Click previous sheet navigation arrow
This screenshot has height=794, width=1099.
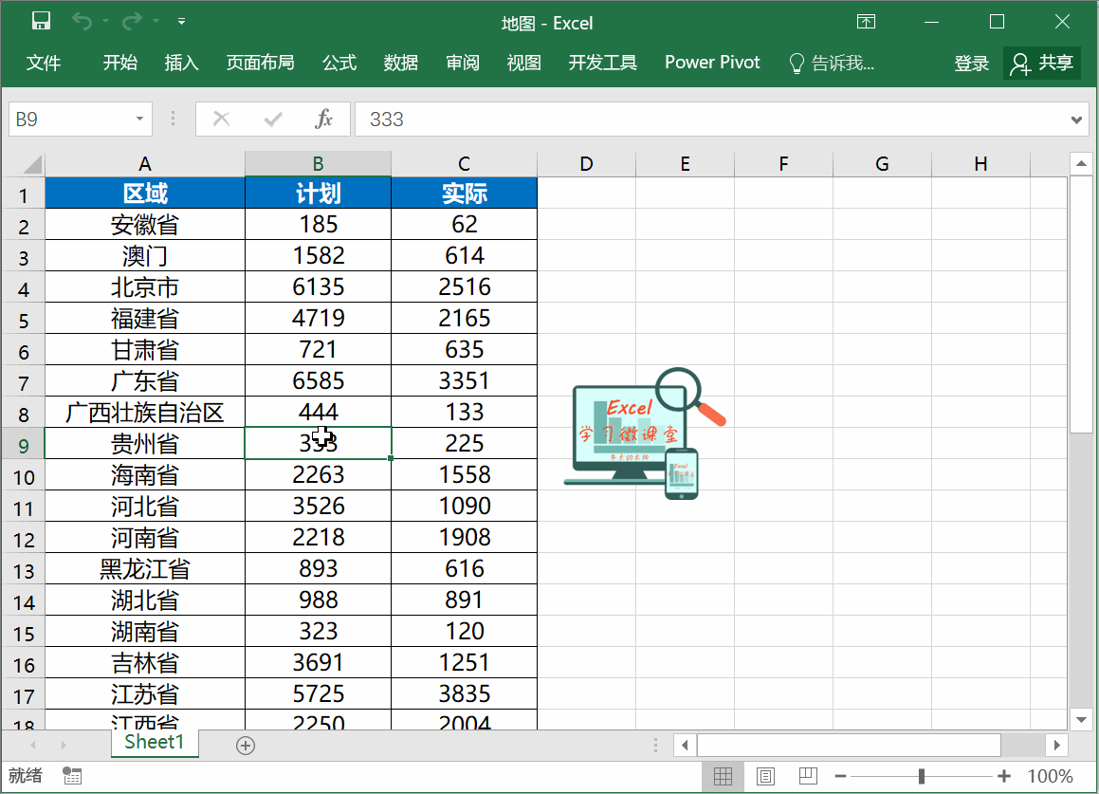tap(33, 745)
